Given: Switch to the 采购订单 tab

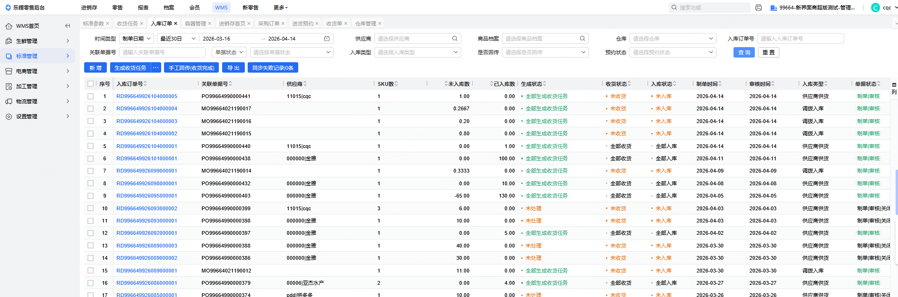Looking at the screenshot, I should (x=268, y=24).
